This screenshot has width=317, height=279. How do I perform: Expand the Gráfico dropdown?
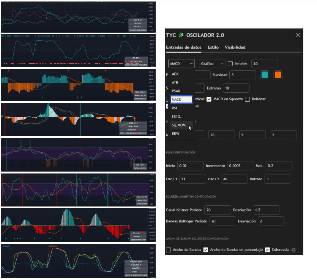[212, 64]
